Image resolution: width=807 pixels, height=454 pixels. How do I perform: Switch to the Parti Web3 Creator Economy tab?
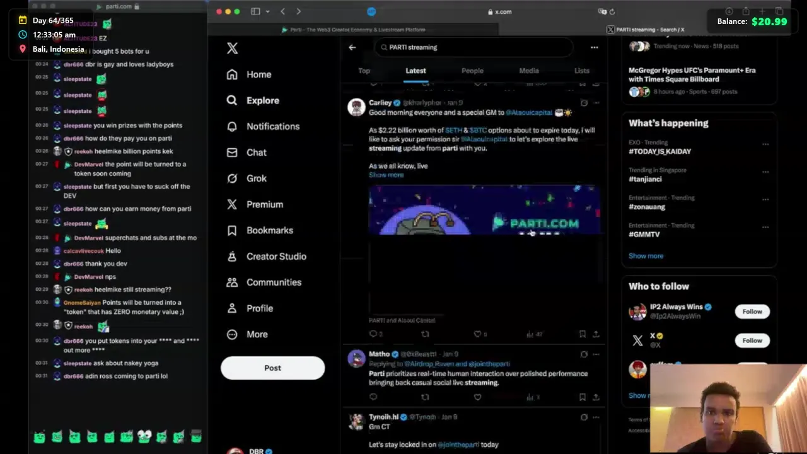click(x=353, y=30)
